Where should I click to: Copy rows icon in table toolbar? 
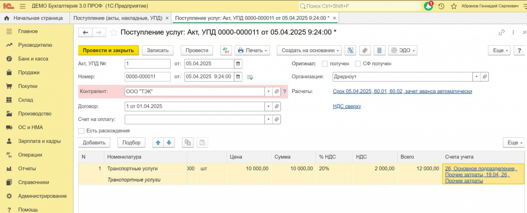click(x=187, y=143)
